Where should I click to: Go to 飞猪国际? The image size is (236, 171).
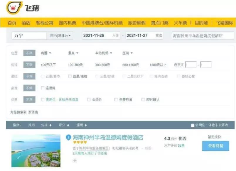225,23
